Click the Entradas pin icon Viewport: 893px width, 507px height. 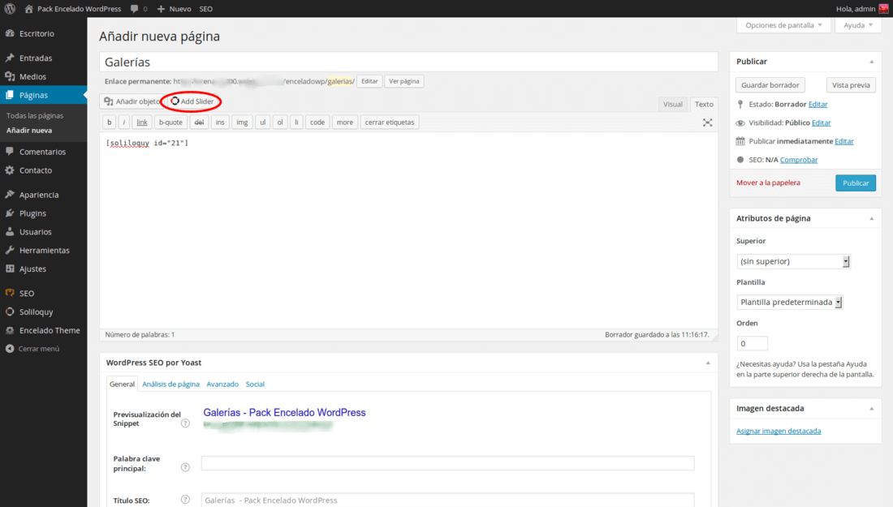(x=10, y=58)
